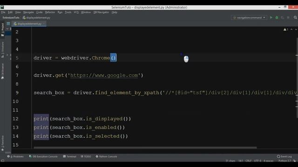
Task: Change UTF-8 file encoding in status bar
Action: 257,161
